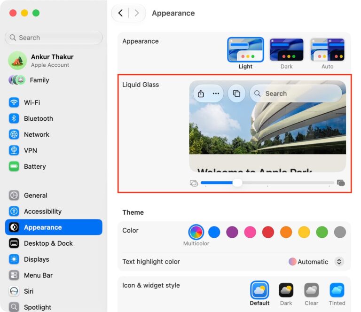Image resolution: width=361 pixels, height=312 pixels.
Task: Click the Wi-Fi icon in sidebar
Action: 14,102
